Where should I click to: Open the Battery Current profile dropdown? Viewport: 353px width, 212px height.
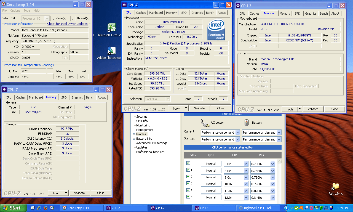pos(279,132)
